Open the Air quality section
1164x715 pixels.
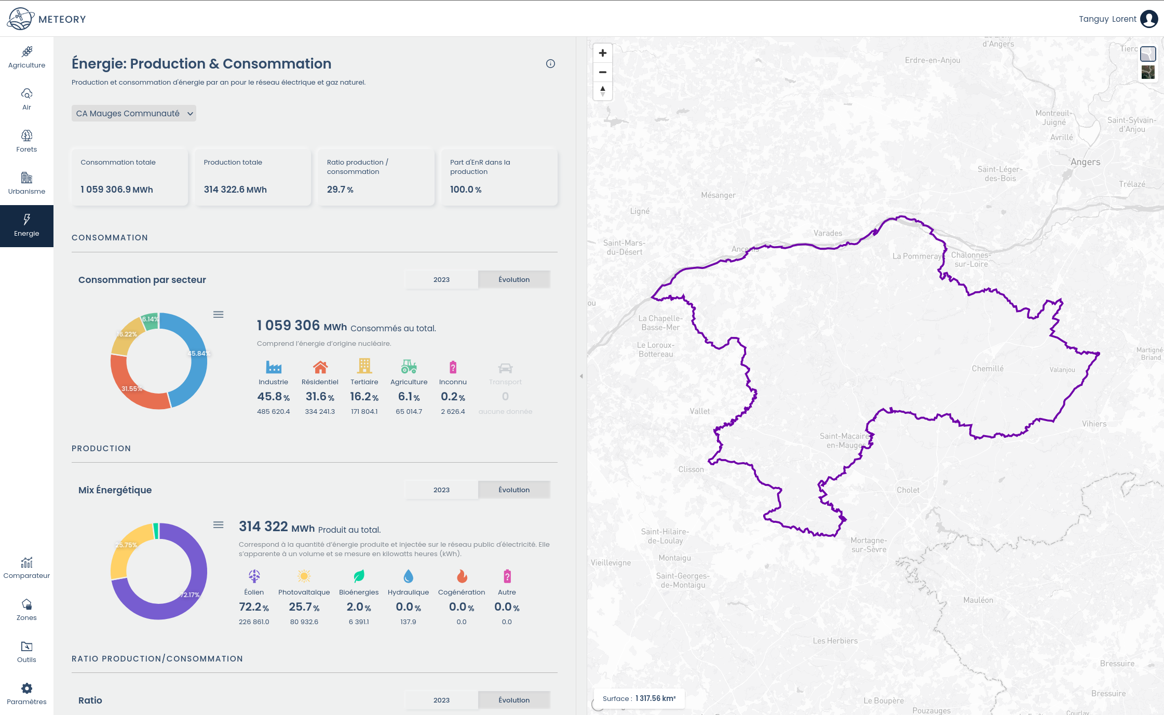[x=26, y=100]
